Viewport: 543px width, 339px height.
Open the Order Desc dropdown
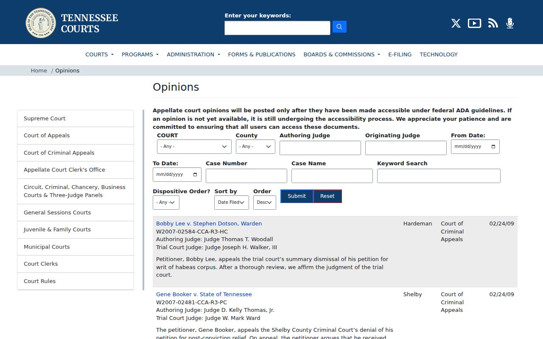tap(265, 203)
